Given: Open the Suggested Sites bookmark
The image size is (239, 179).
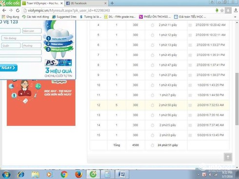Looking at the screenshot, I should 64,17.
